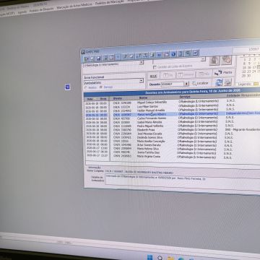Sort by the Data column header
This screenshot has width=260, height=260.
point(90,99)
